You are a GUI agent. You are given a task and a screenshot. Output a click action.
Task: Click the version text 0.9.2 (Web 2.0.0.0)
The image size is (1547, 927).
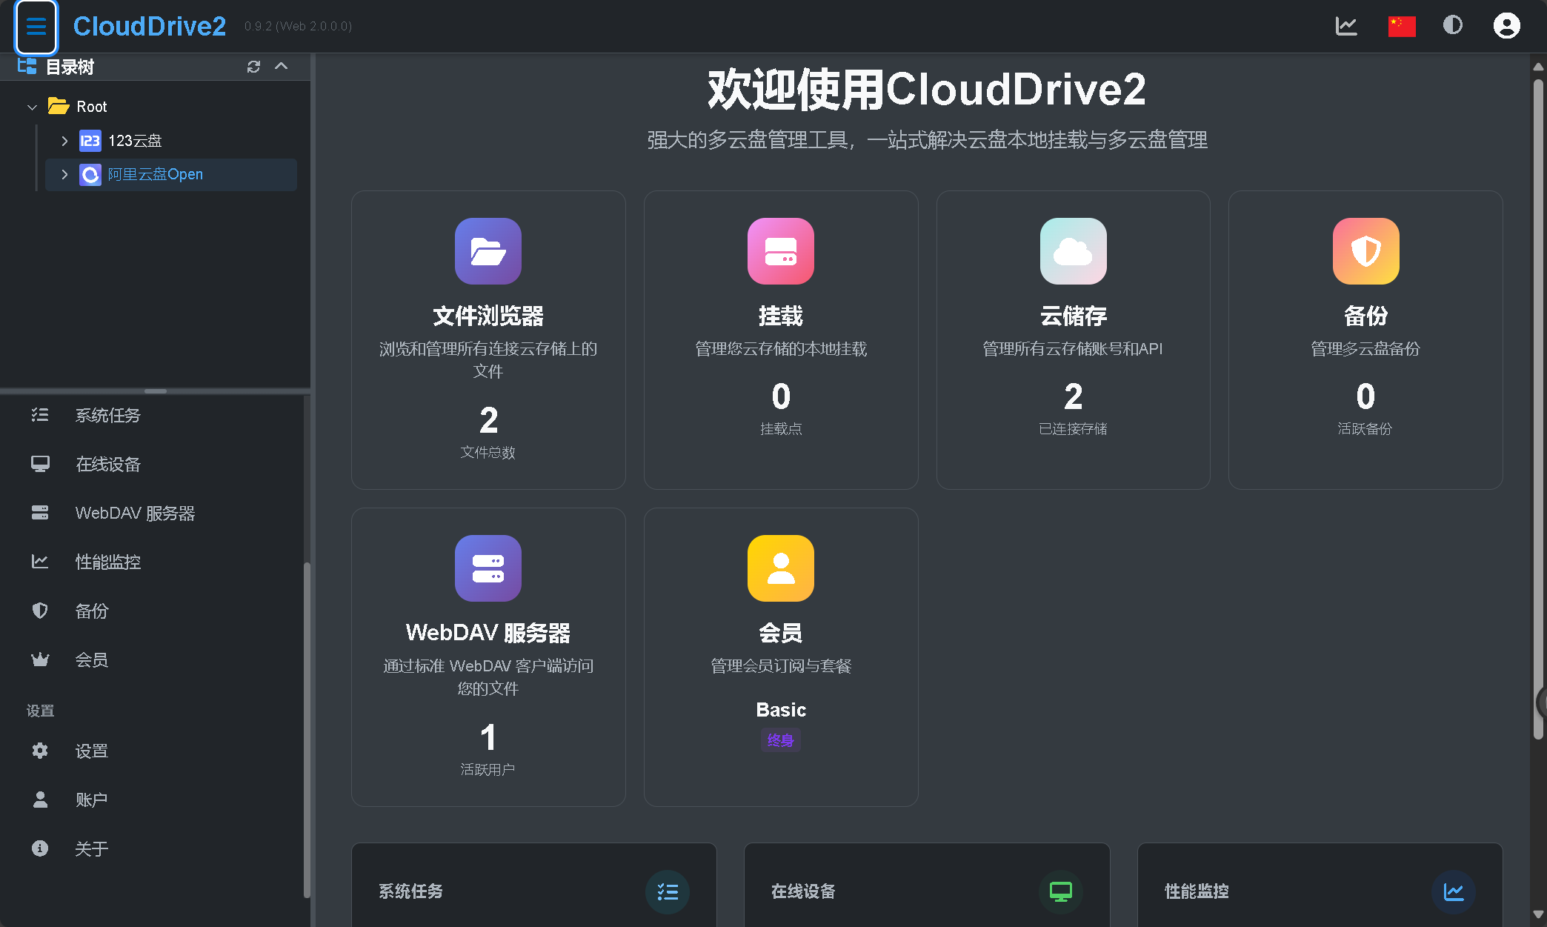coord(298,27)
